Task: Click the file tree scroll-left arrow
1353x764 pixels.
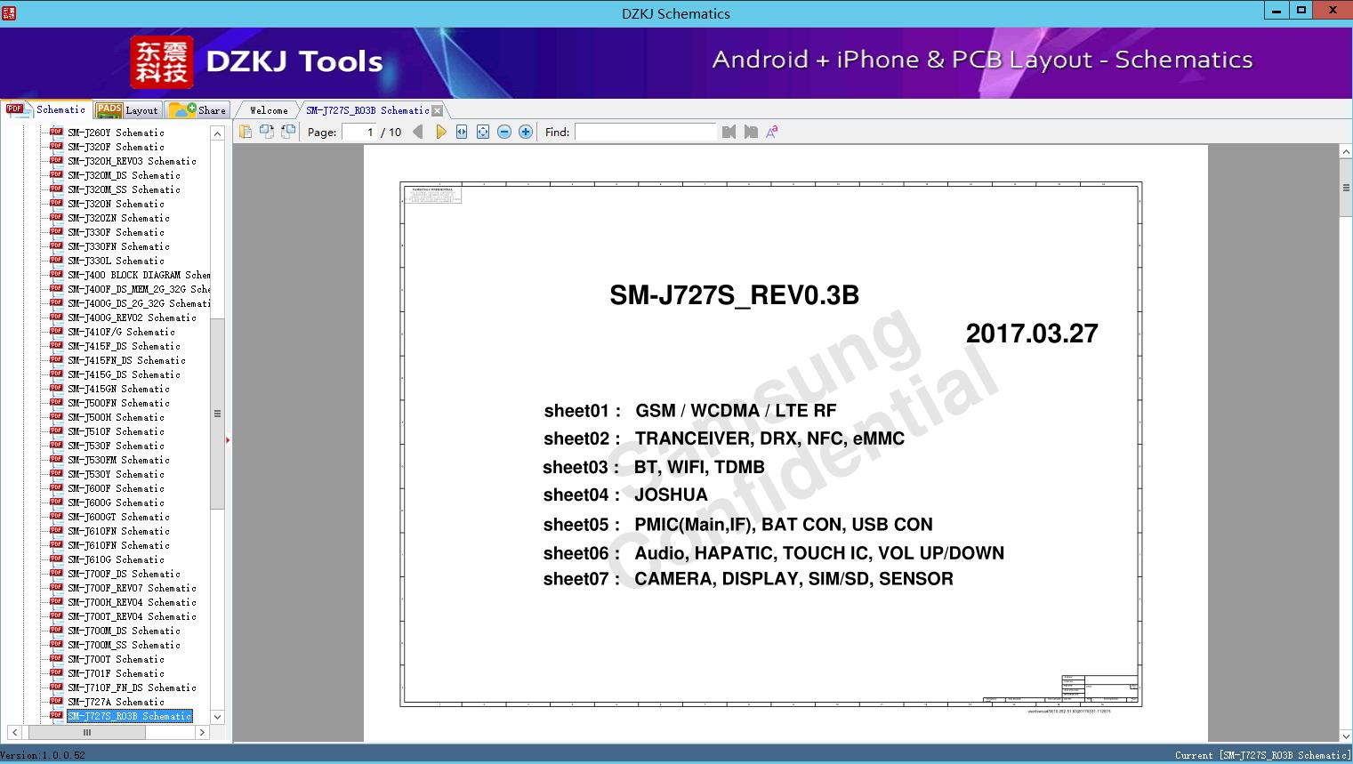Action: coord(14,732)
